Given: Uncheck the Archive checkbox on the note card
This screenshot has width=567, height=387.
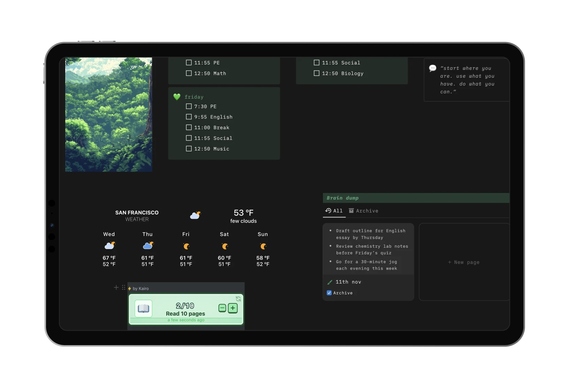Looking at the screenshot, I should pyautogui.click(x=329, y=293).
